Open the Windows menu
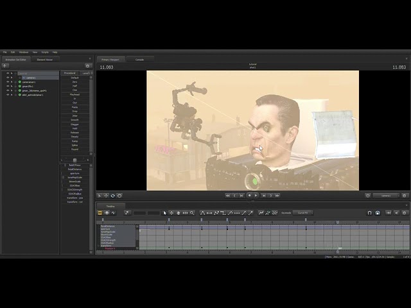The width and height of the screenshot is (411, 308). point(24,53)
